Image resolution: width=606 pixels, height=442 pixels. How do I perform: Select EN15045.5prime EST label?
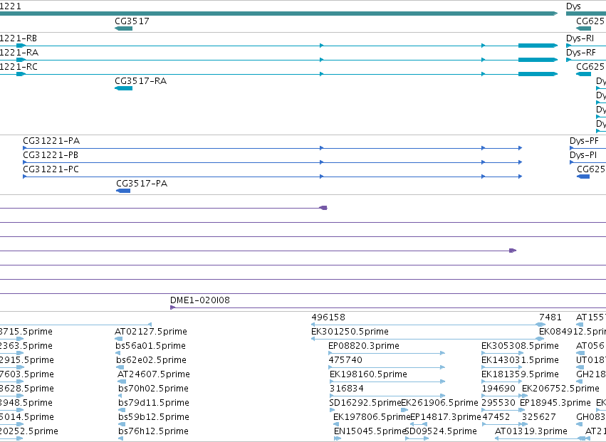point(370,431)
